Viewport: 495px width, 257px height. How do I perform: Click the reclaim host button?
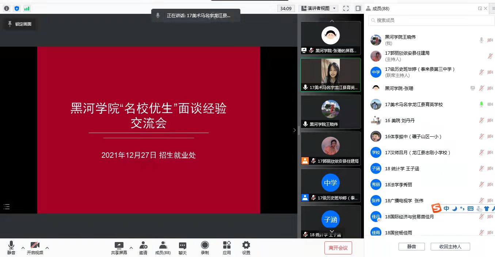[x=450, y=247]
